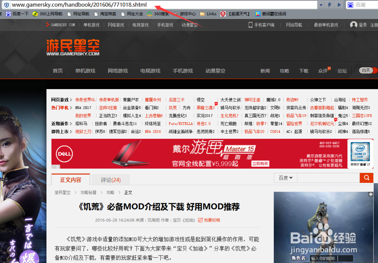Click 游民星空 in the breadcrumb

point(63,192)
